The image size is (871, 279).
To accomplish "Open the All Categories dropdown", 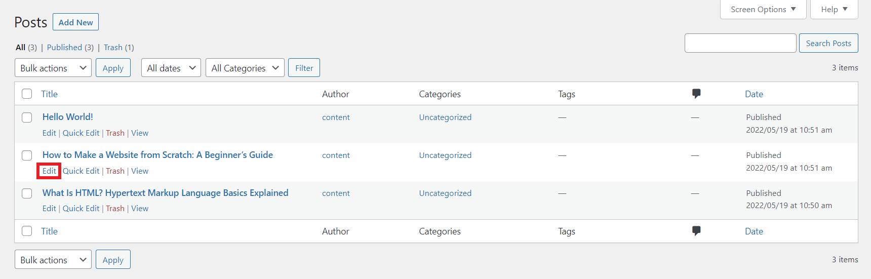I will tap(245, 68).
